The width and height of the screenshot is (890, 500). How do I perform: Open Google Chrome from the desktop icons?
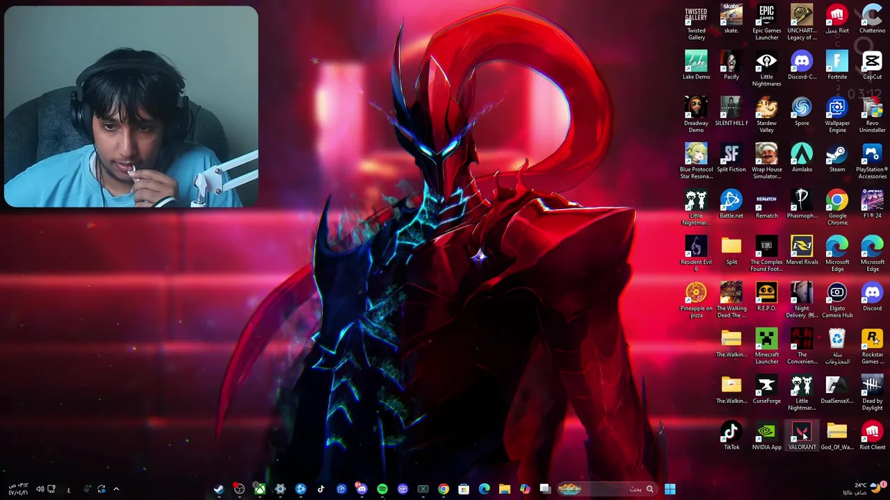coord(837,208)
